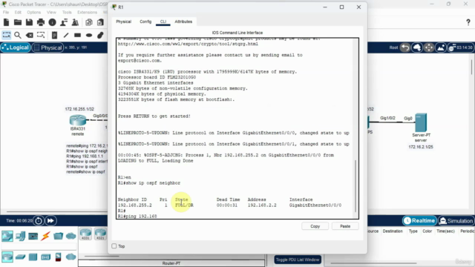Select the Wireless Devices subcategory icon
This screenshot has height=267, width=475.
point(45,257)
